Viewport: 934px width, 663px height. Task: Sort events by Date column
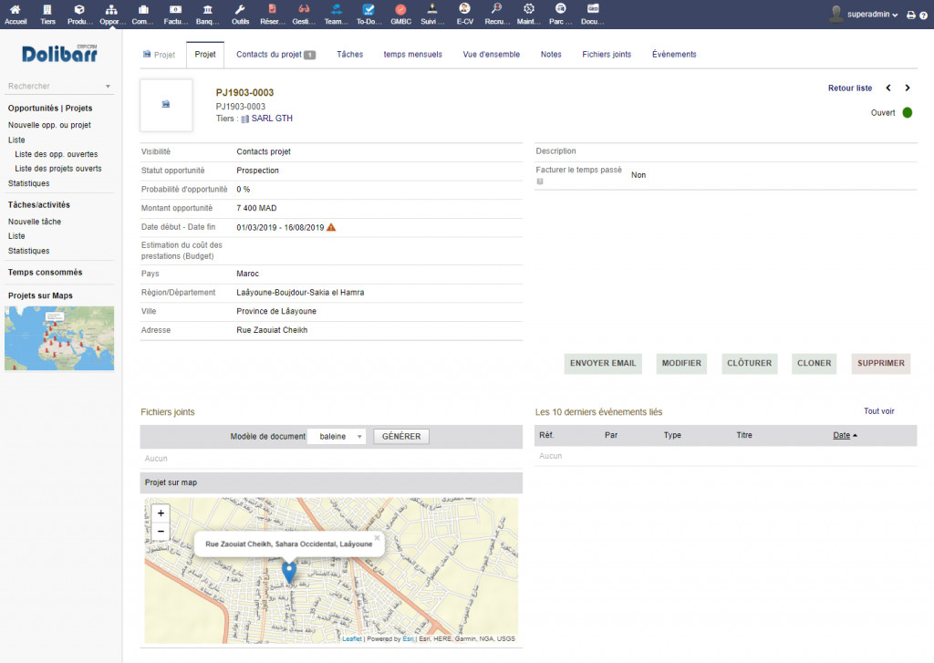coord(842,435)
